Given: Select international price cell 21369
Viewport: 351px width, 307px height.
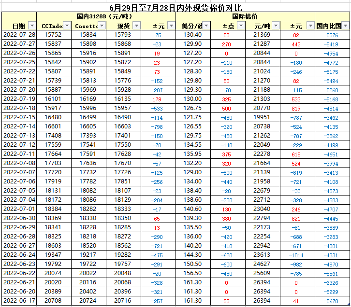Looking at the screenshot, I should (x=263, y=35).
